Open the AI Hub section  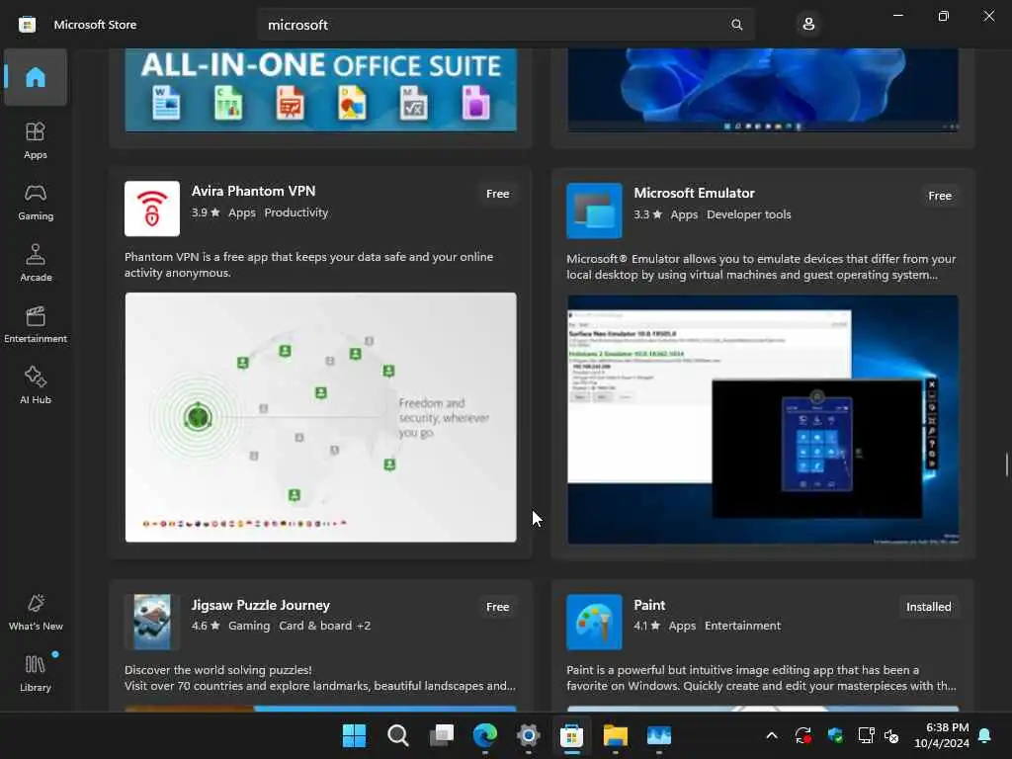tap(36, 386)
